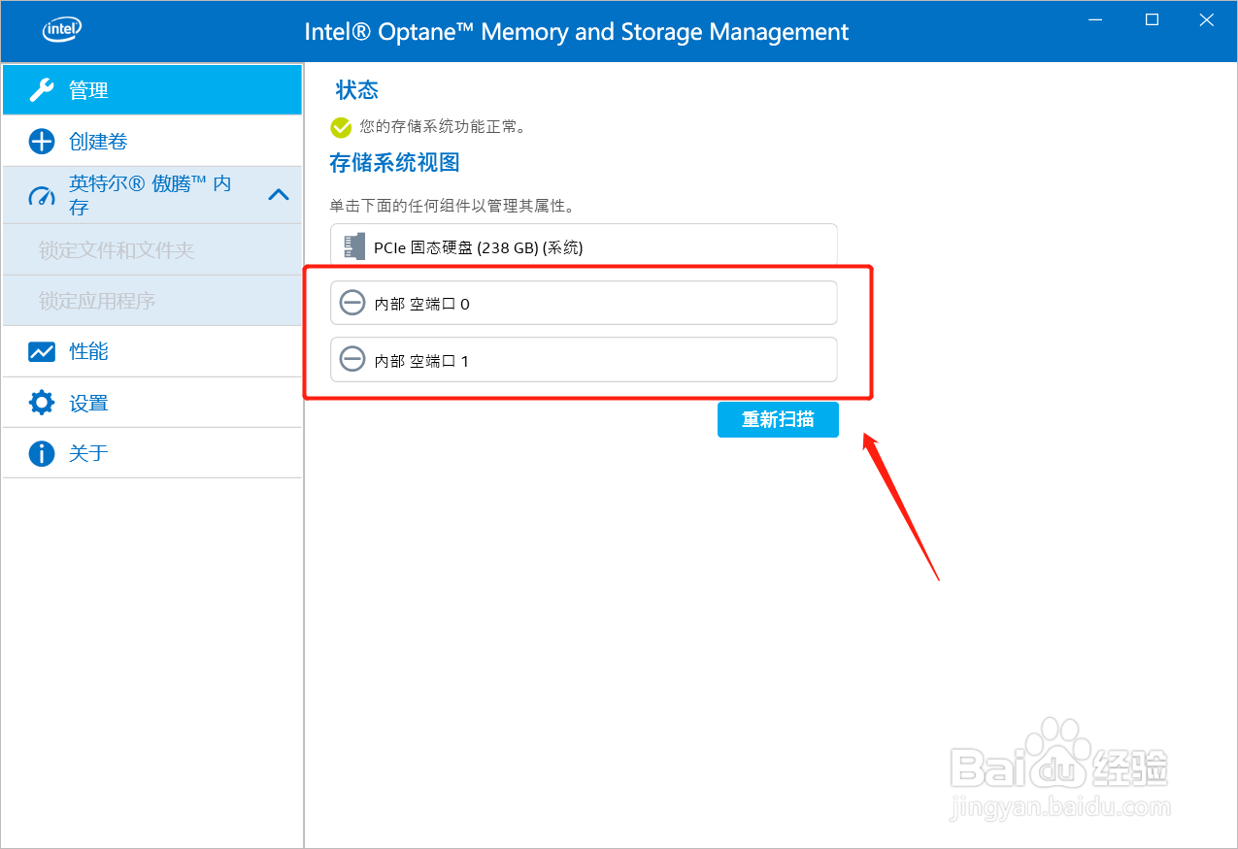This screenshot has width=1238, height=849.
Task: Click the green check status icon
Action: click(x=341, y=127)
